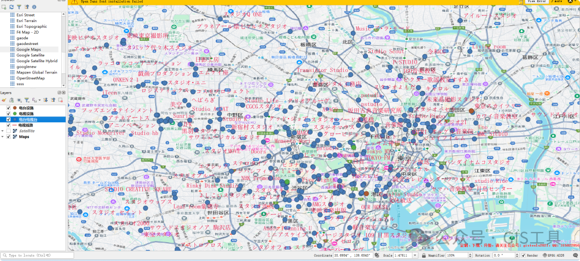This screenshot has height=261, width=580.
Task: Toggle the 电台电视台 layer visibility
Action: 9,119
